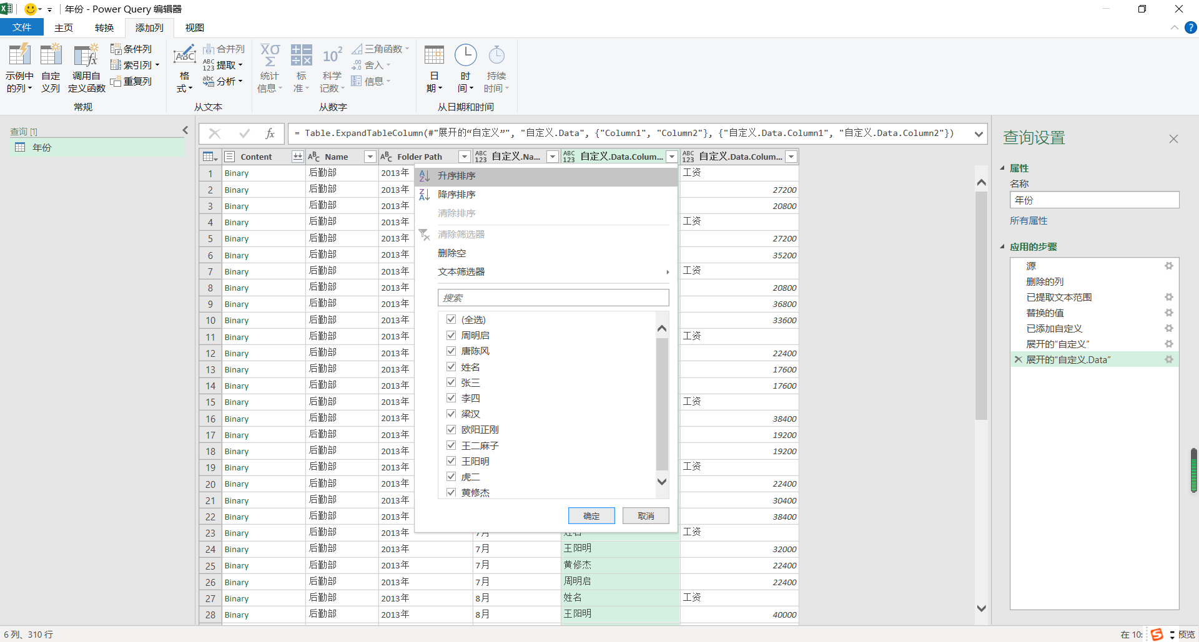Click the filter 搜索 search box
Viewport: 1199px width, 642px height.
[x=553, y=298]
